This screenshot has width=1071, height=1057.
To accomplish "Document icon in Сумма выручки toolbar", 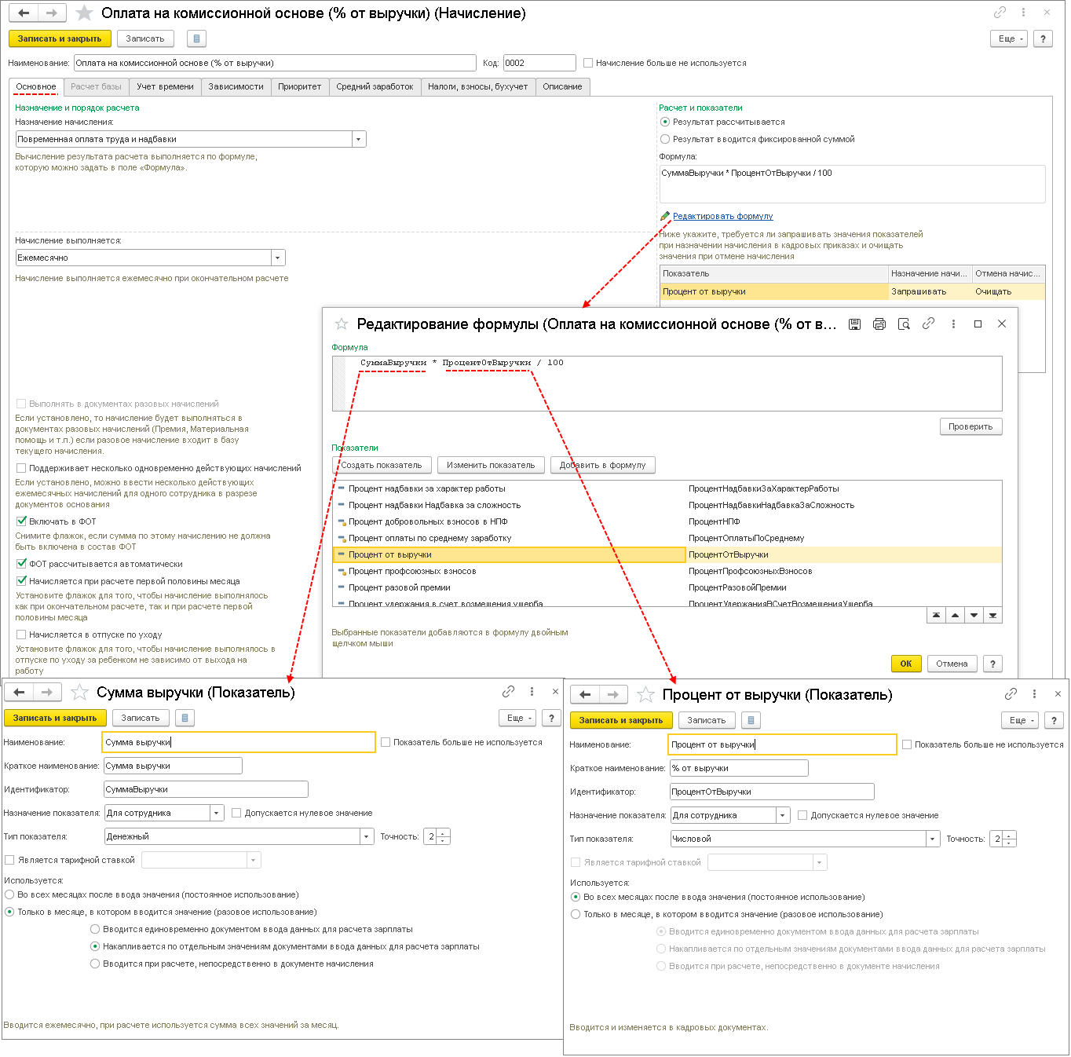I will (x=185, y=718).
